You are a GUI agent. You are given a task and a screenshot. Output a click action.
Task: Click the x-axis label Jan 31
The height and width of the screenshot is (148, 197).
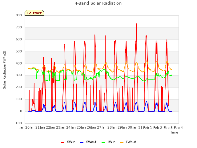(x=137, y=128)
